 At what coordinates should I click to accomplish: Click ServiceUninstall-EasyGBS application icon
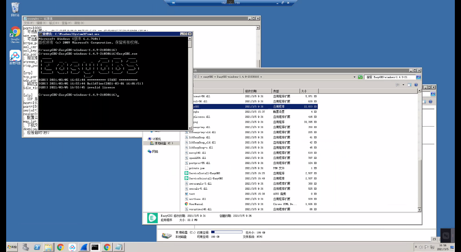coord(186,178)
